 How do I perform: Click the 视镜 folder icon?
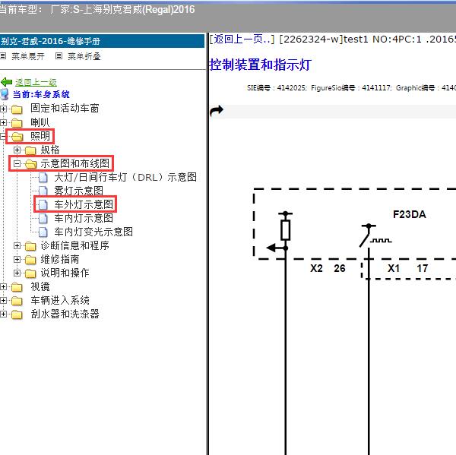coord(17,287)
